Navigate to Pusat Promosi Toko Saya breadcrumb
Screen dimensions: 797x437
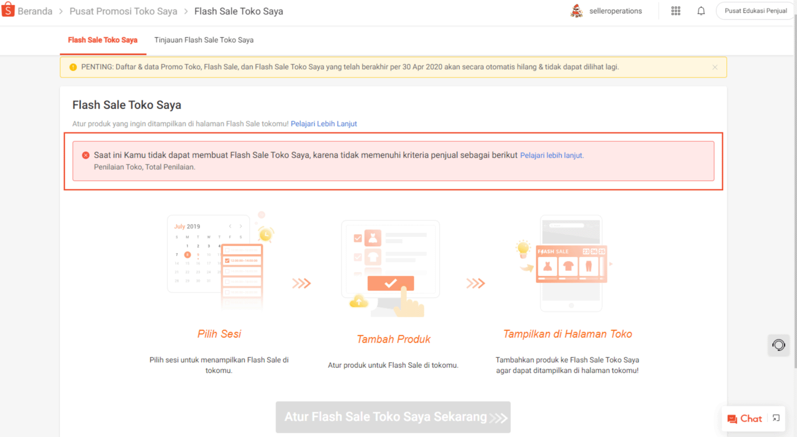(x=123, y=11)
